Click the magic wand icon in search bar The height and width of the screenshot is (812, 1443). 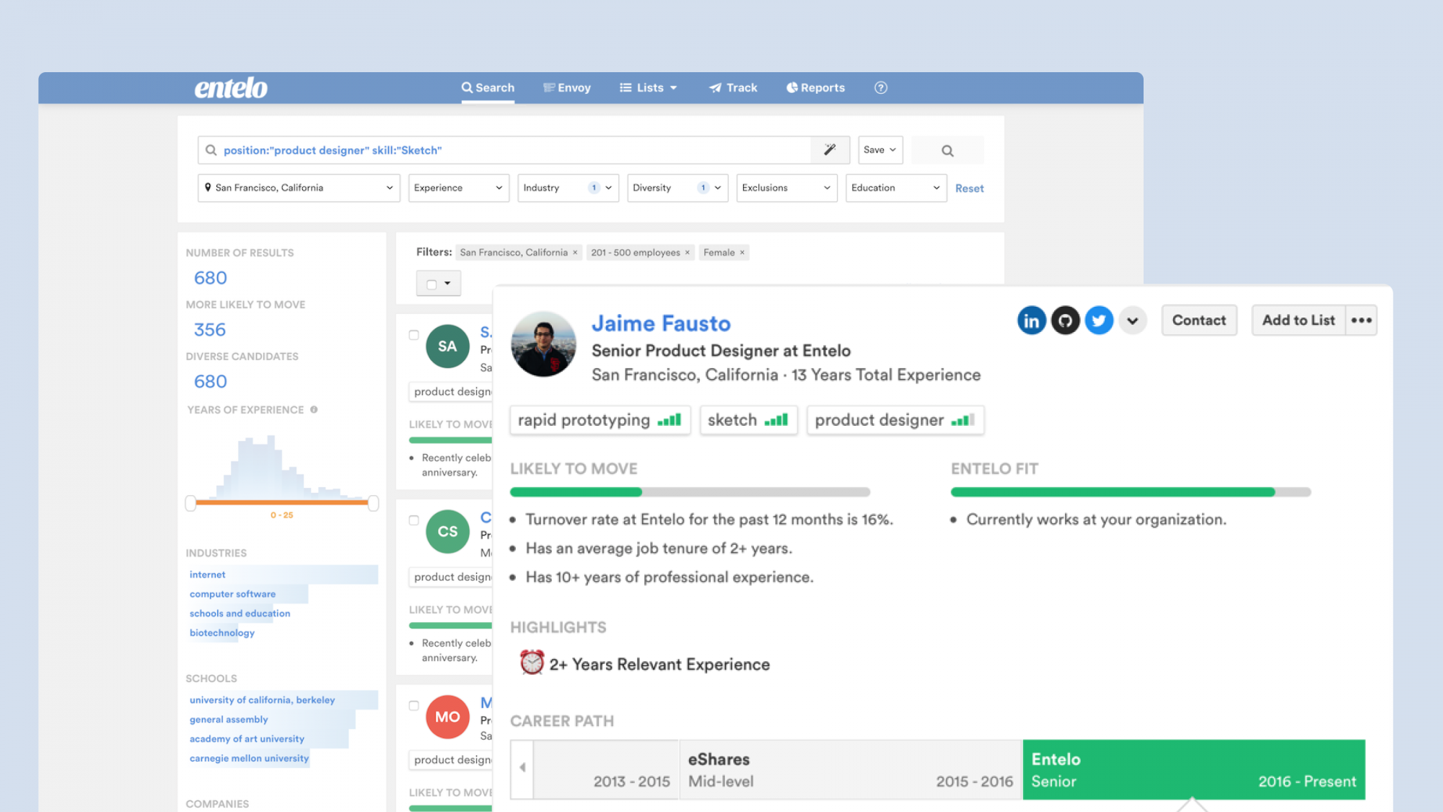pyautogui.click(x=830, y=150)
